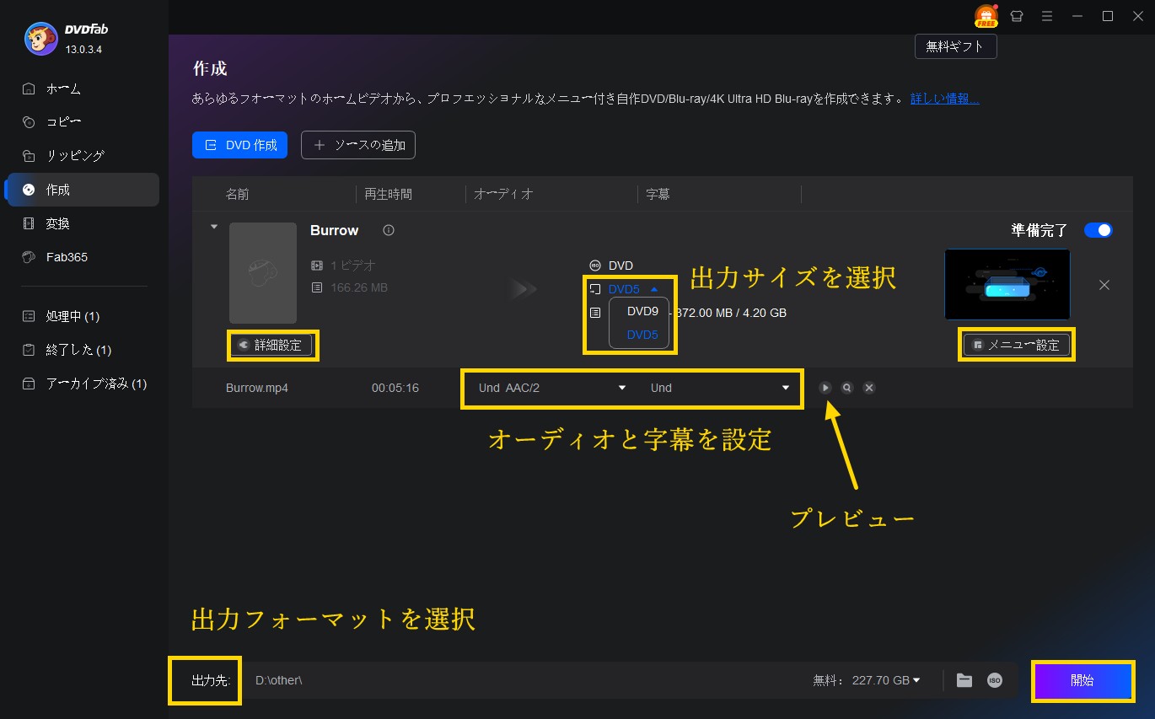Go to ホーム in the sidebar
Screen dimensions: 1155x719
pyautogui.click(x=81, y=89)
